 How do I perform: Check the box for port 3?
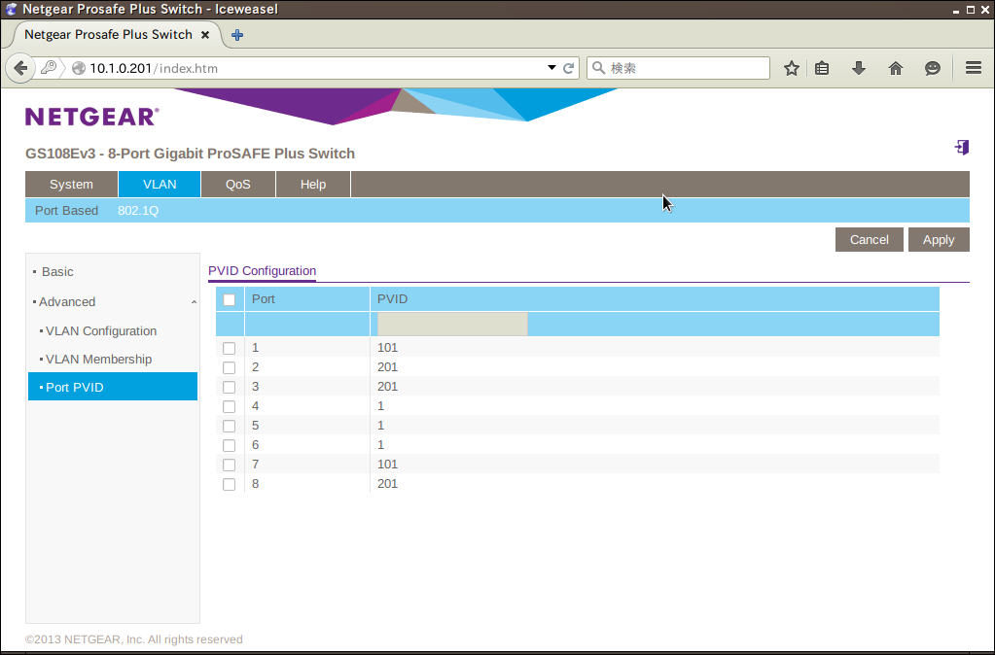(x=230, y=387)
